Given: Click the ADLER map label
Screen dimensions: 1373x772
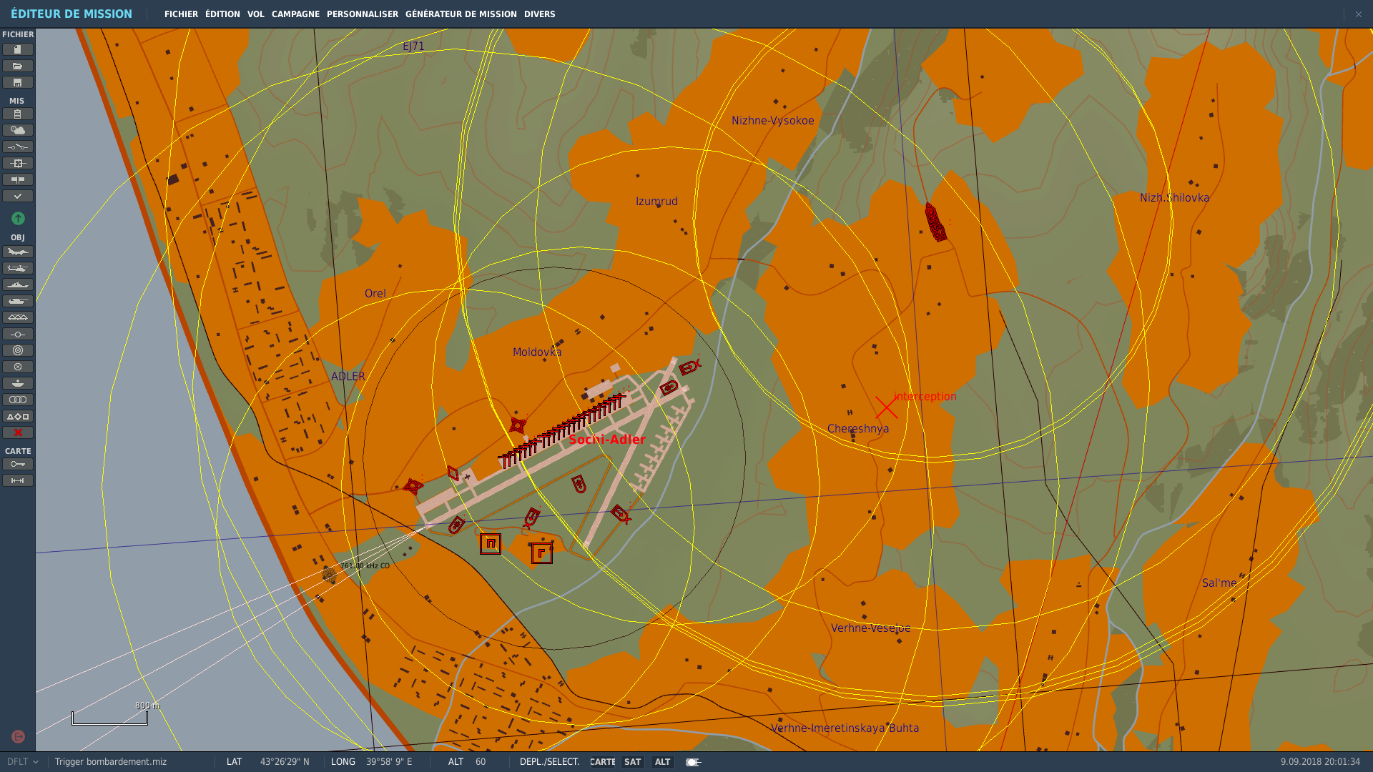Looking at the screenshot, I should [x=348, y=377].
